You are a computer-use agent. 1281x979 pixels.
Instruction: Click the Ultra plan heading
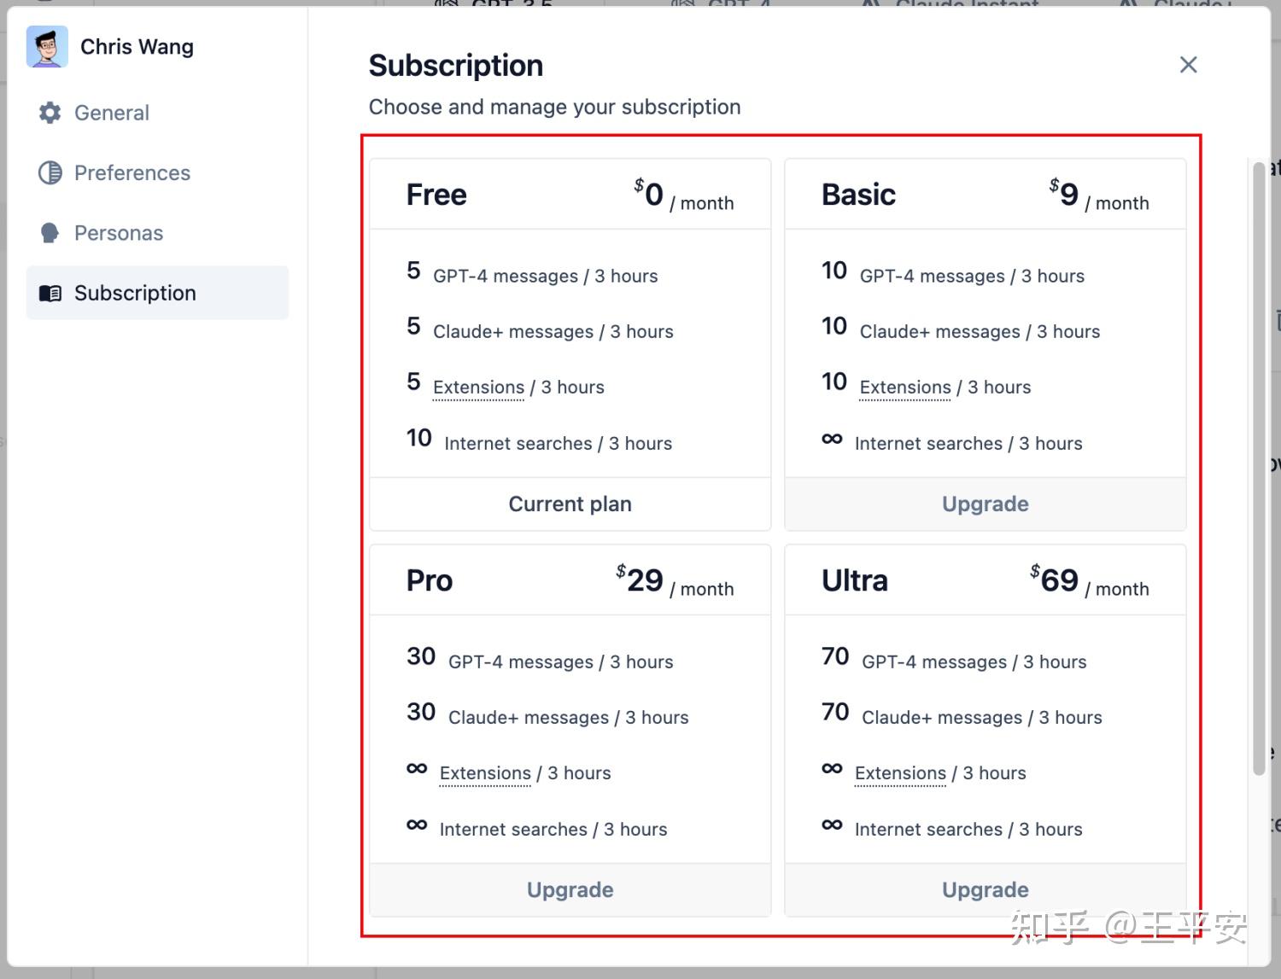pos(854,580)
